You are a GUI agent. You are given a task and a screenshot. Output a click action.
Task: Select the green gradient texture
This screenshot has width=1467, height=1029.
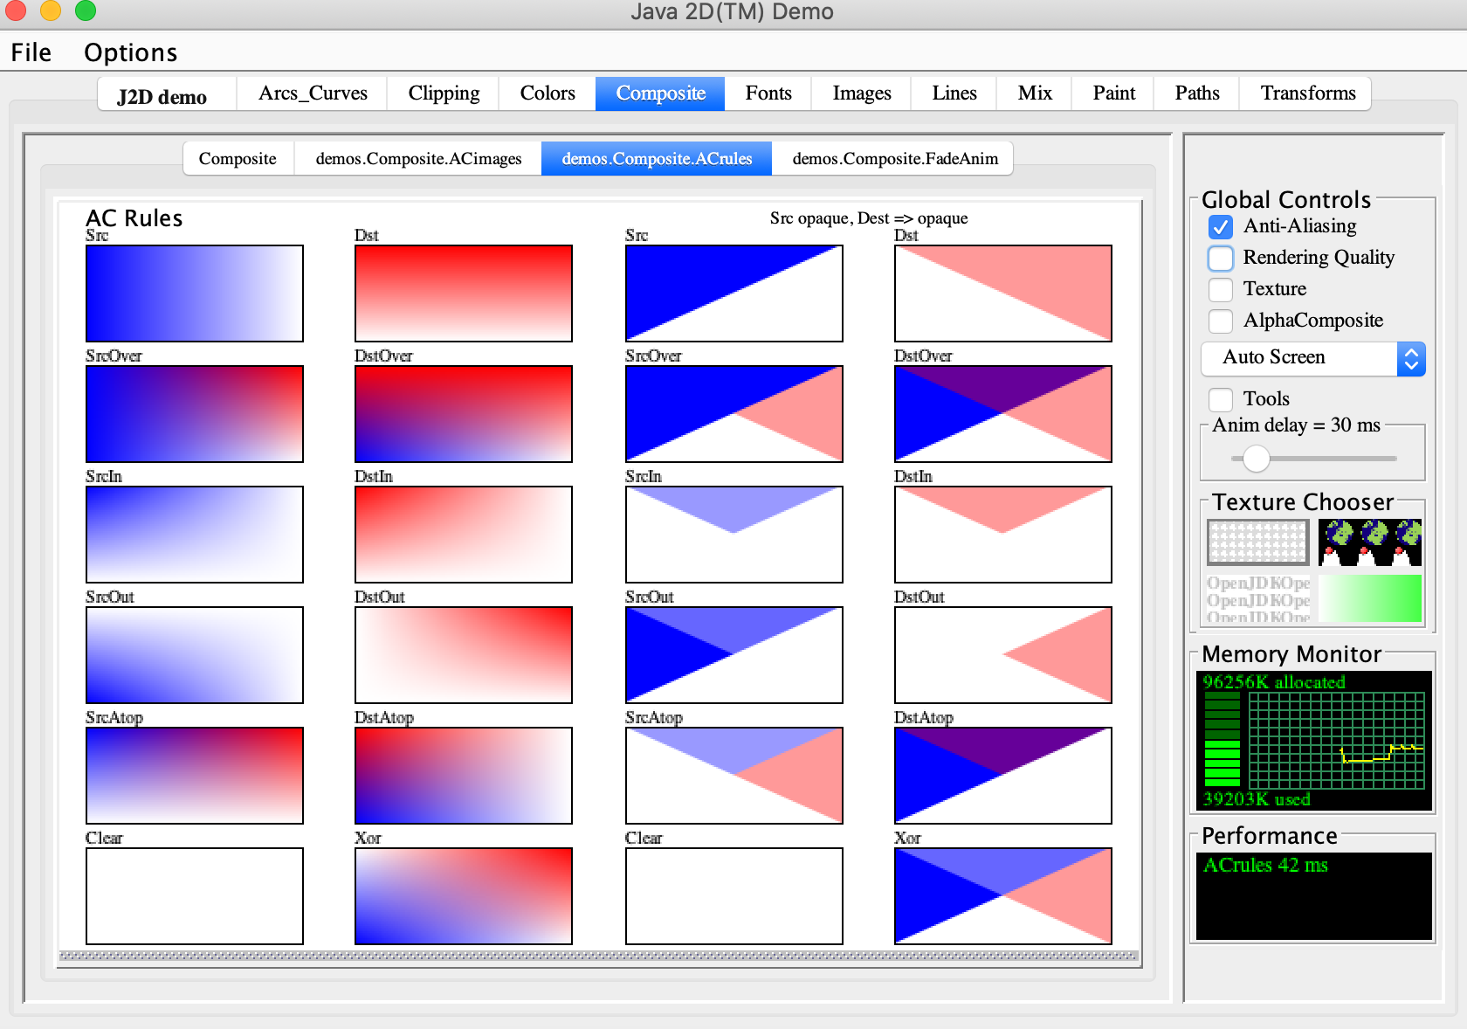pyautogui.click(x=1369, y=598)
